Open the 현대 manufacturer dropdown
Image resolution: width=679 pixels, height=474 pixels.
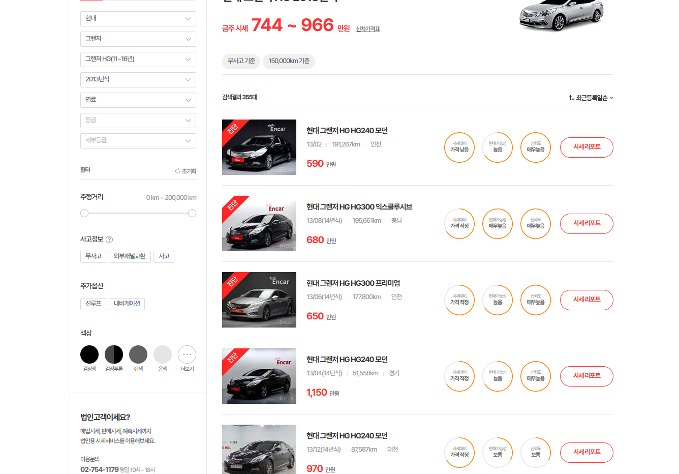coord(138,19)
